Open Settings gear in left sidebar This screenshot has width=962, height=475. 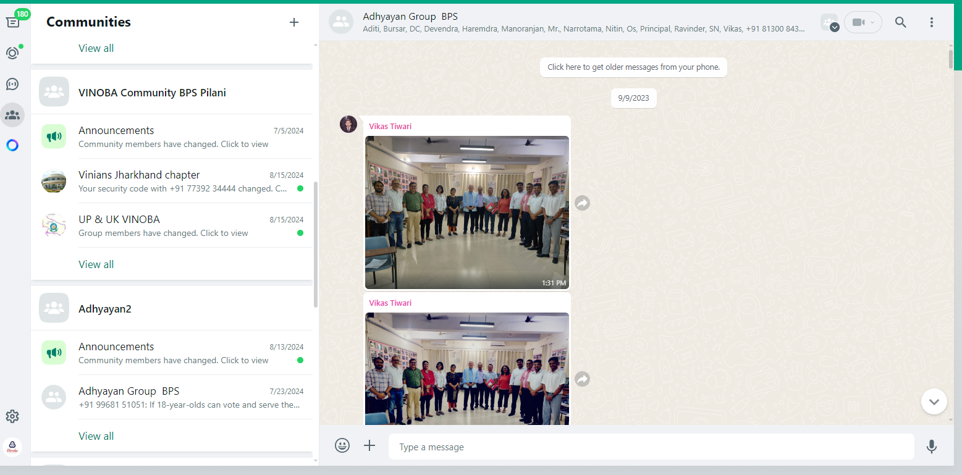pos(12,416)
